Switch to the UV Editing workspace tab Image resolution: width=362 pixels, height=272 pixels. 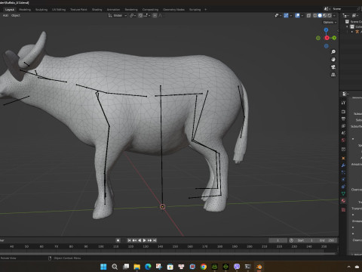click(59, 9)
